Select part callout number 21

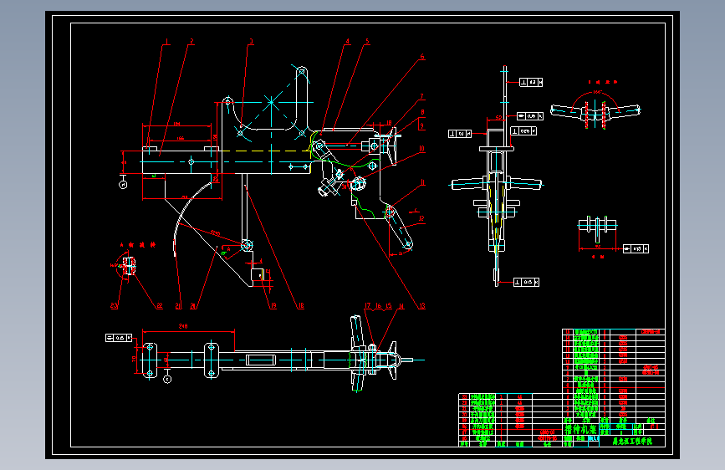click(x=178, y=306)
